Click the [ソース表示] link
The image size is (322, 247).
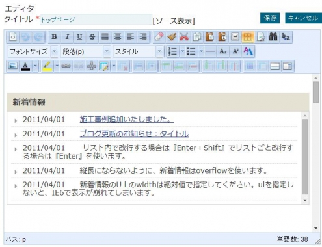(174, 21)
